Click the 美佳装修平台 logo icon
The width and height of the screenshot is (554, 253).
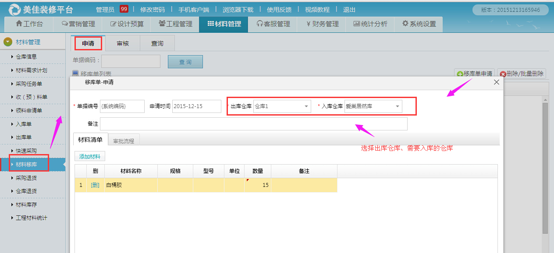14,9
